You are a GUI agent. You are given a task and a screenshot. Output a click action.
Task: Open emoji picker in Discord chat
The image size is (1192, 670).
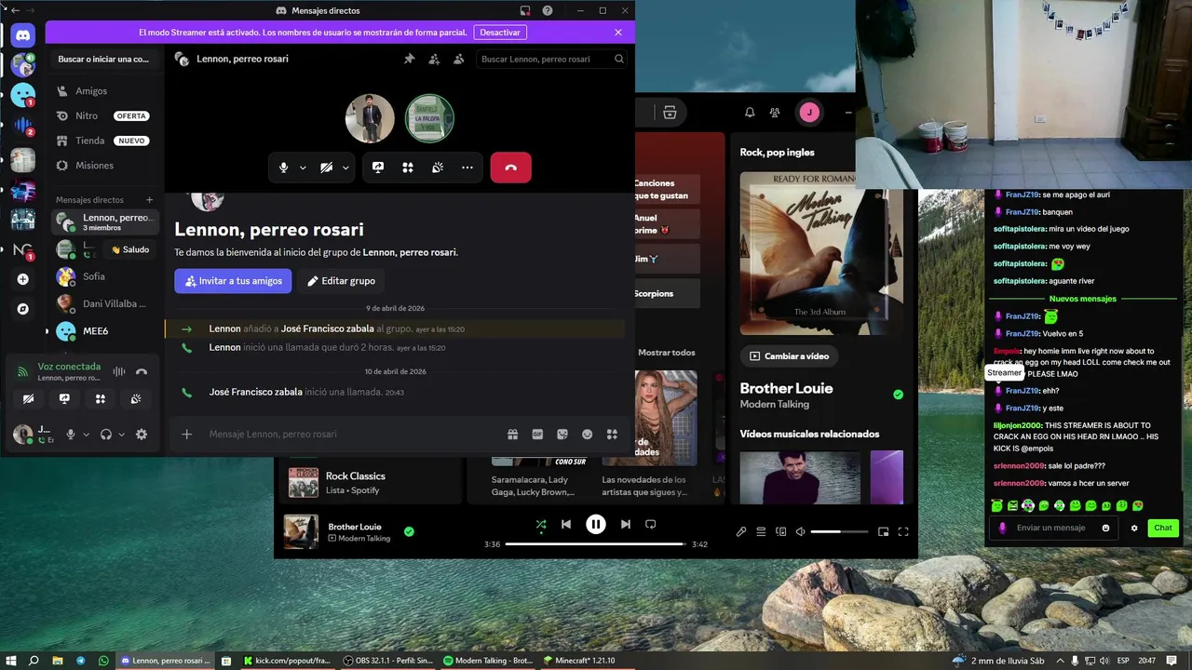pyautogui.click(x=588, y=435)
